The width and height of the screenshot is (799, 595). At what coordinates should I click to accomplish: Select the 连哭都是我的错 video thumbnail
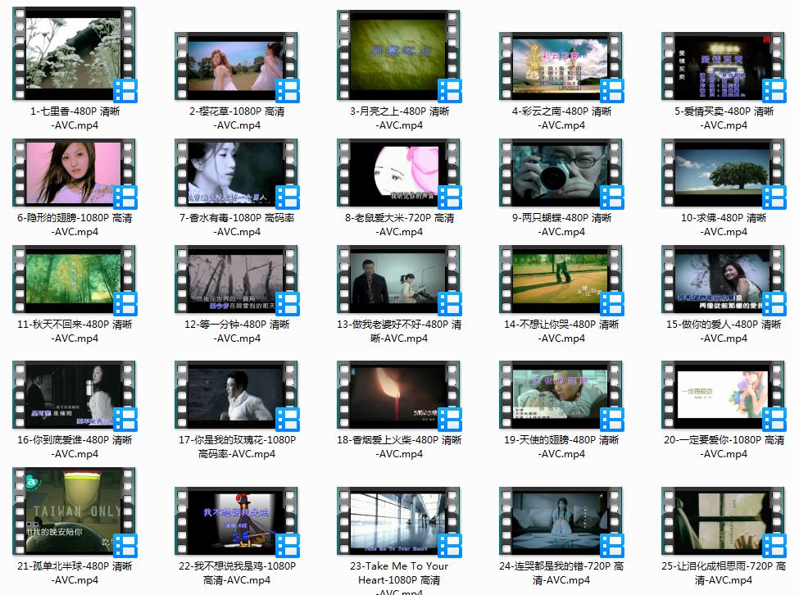click(x=561, y=521)
